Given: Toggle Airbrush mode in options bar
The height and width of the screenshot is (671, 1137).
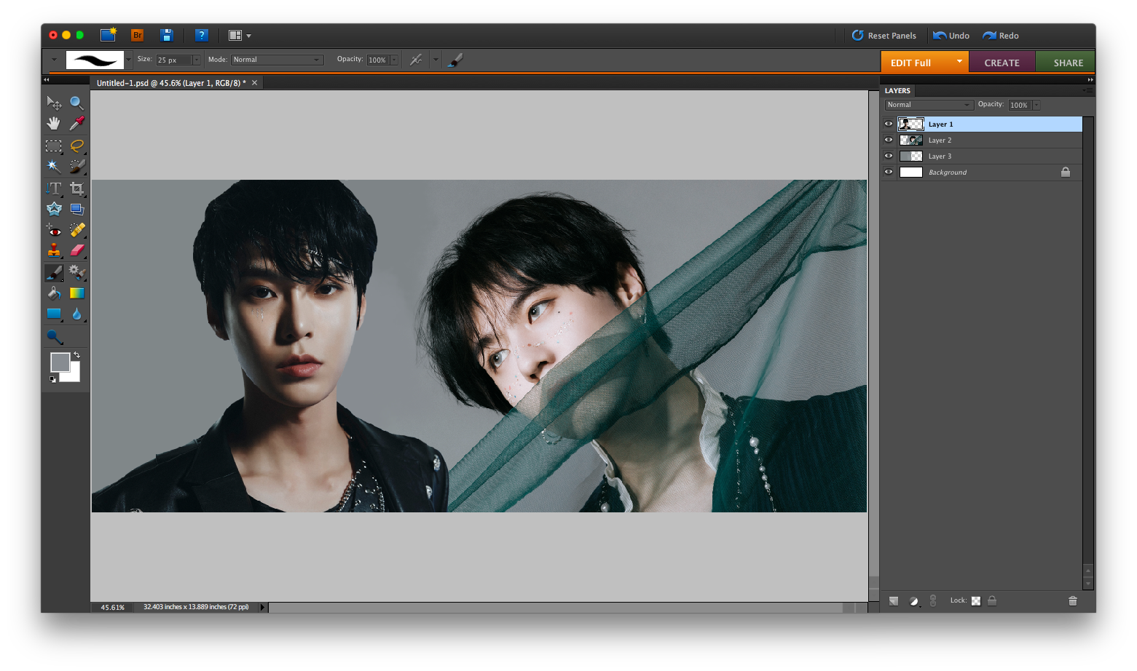Looking at the screenshot, I should tap(416, 60).
